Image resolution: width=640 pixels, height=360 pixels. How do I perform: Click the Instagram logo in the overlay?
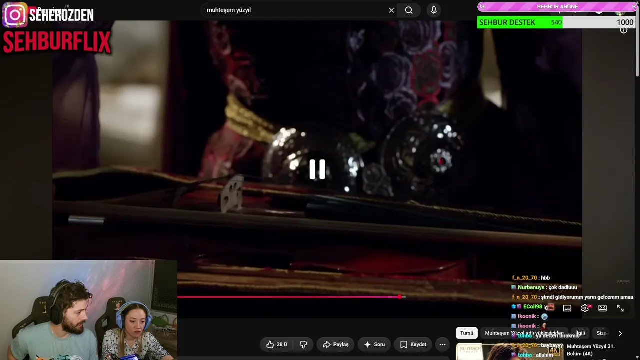(x=15, y=15)
